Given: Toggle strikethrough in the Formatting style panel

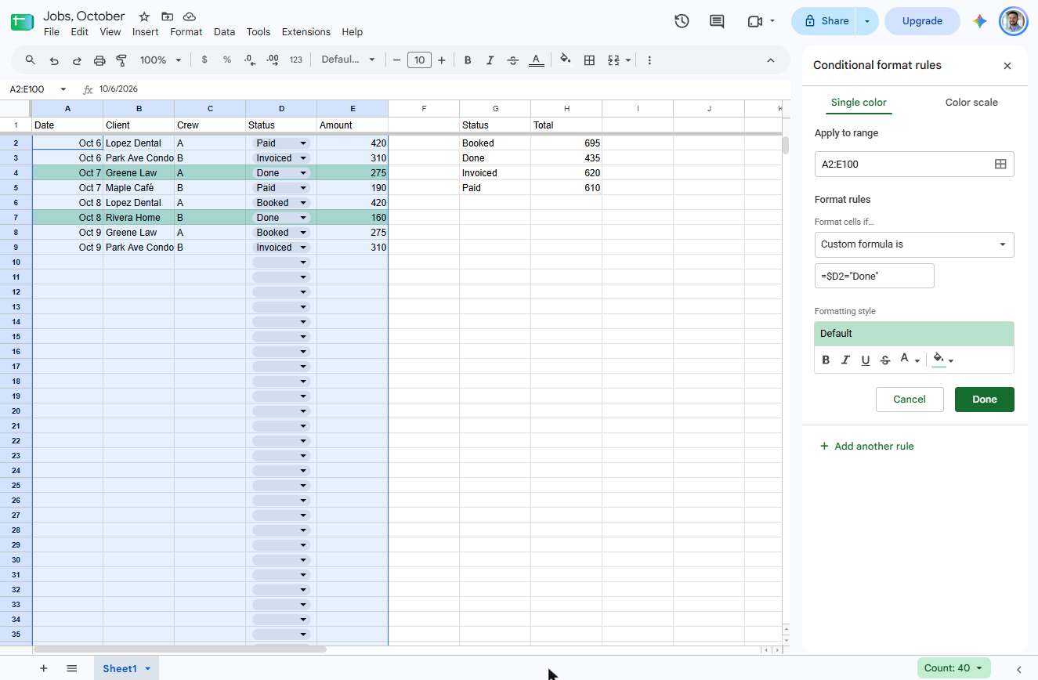Looking at the screenshot, I should (885, 360).
